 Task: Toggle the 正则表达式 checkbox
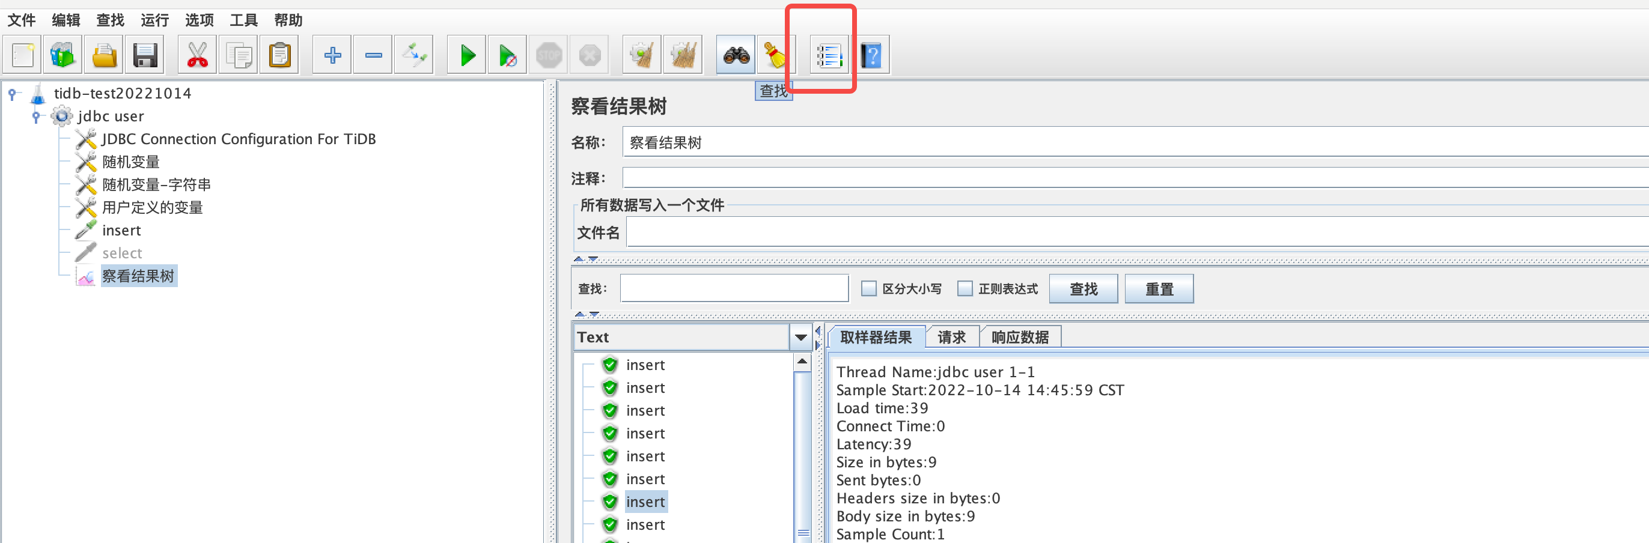pos(965,288)
